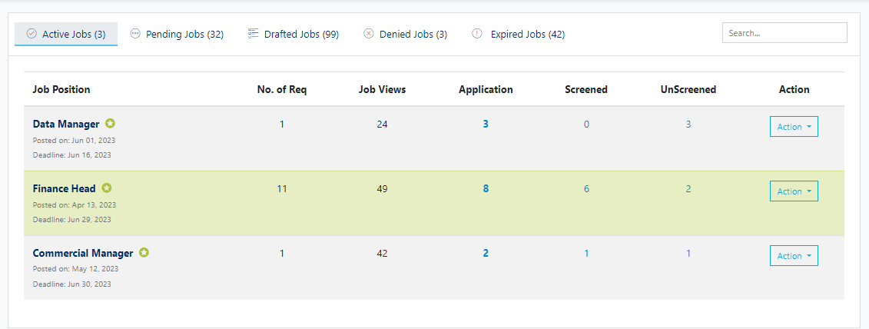Expand Action dropdown for Finance Head
Viewport: 869px width, 329px height.
coord(794,191)
